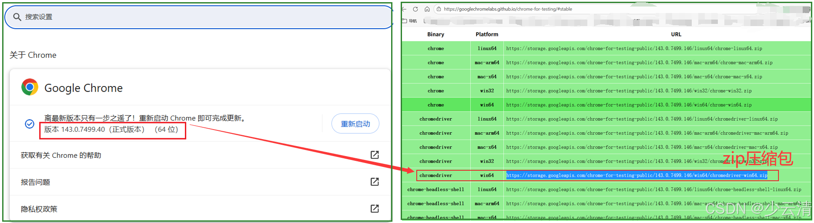This screenshot has height=223, width=814.
Task: Open the 导航 bookmark folder
Action: 409,21
